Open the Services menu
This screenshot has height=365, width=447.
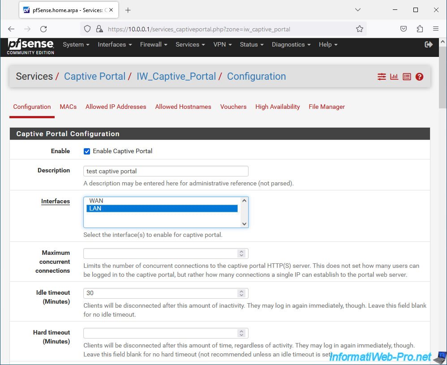(190, 44)
